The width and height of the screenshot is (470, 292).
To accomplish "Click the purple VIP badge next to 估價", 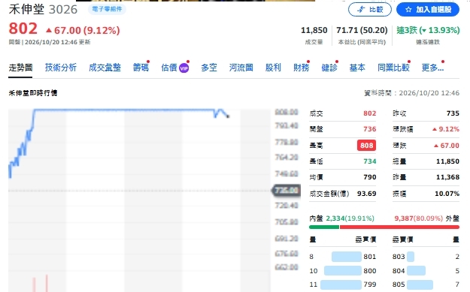I will 183,68.
